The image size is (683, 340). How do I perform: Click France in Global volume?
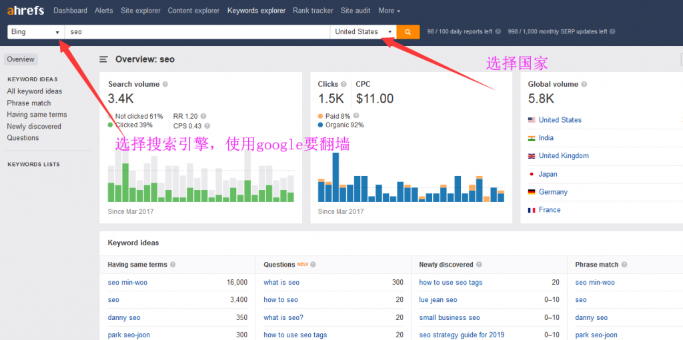550,210
